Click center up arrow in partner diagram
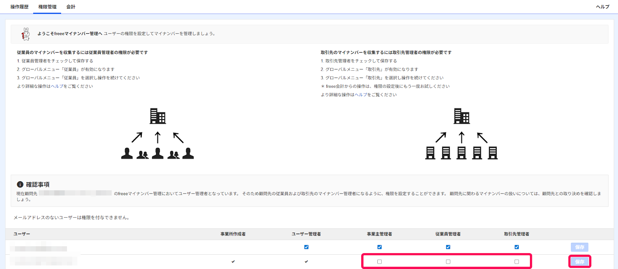 (x=462, y=138)
